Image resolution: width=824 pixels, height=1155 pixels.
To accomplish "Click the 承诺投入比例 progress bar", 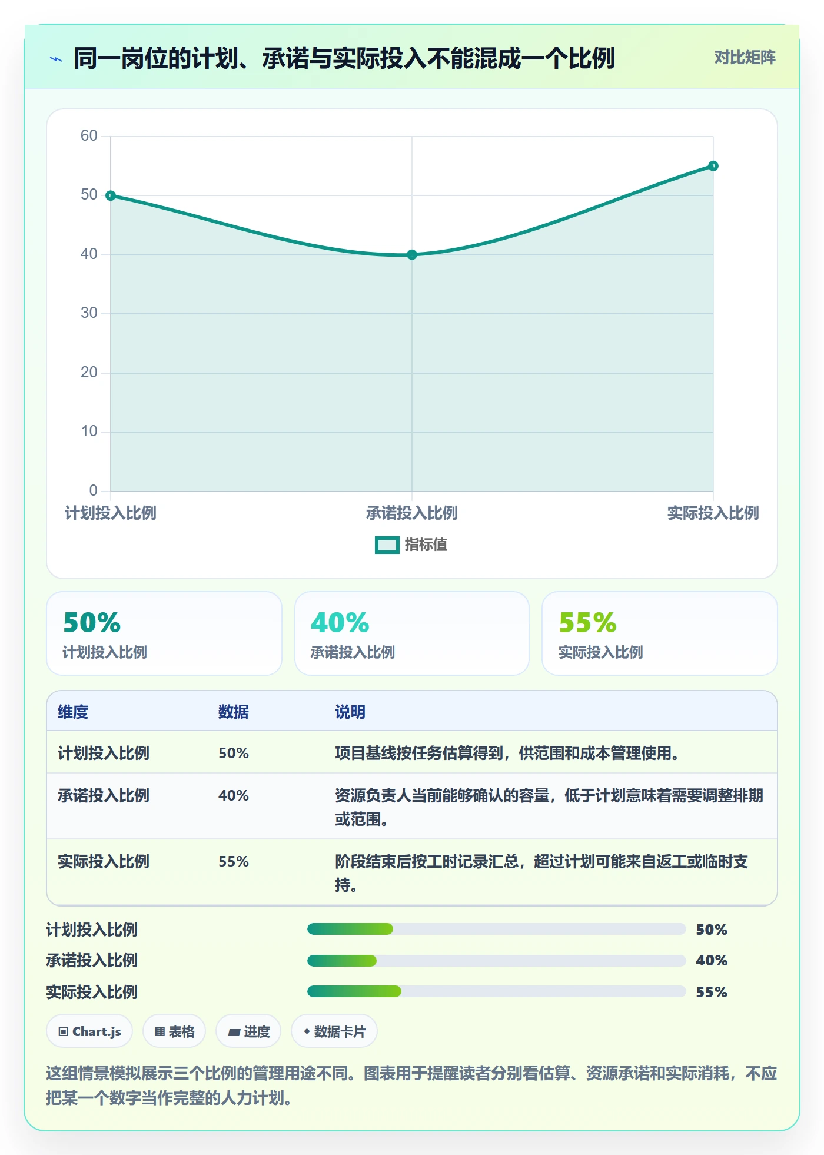I will (x=496, y=961).
